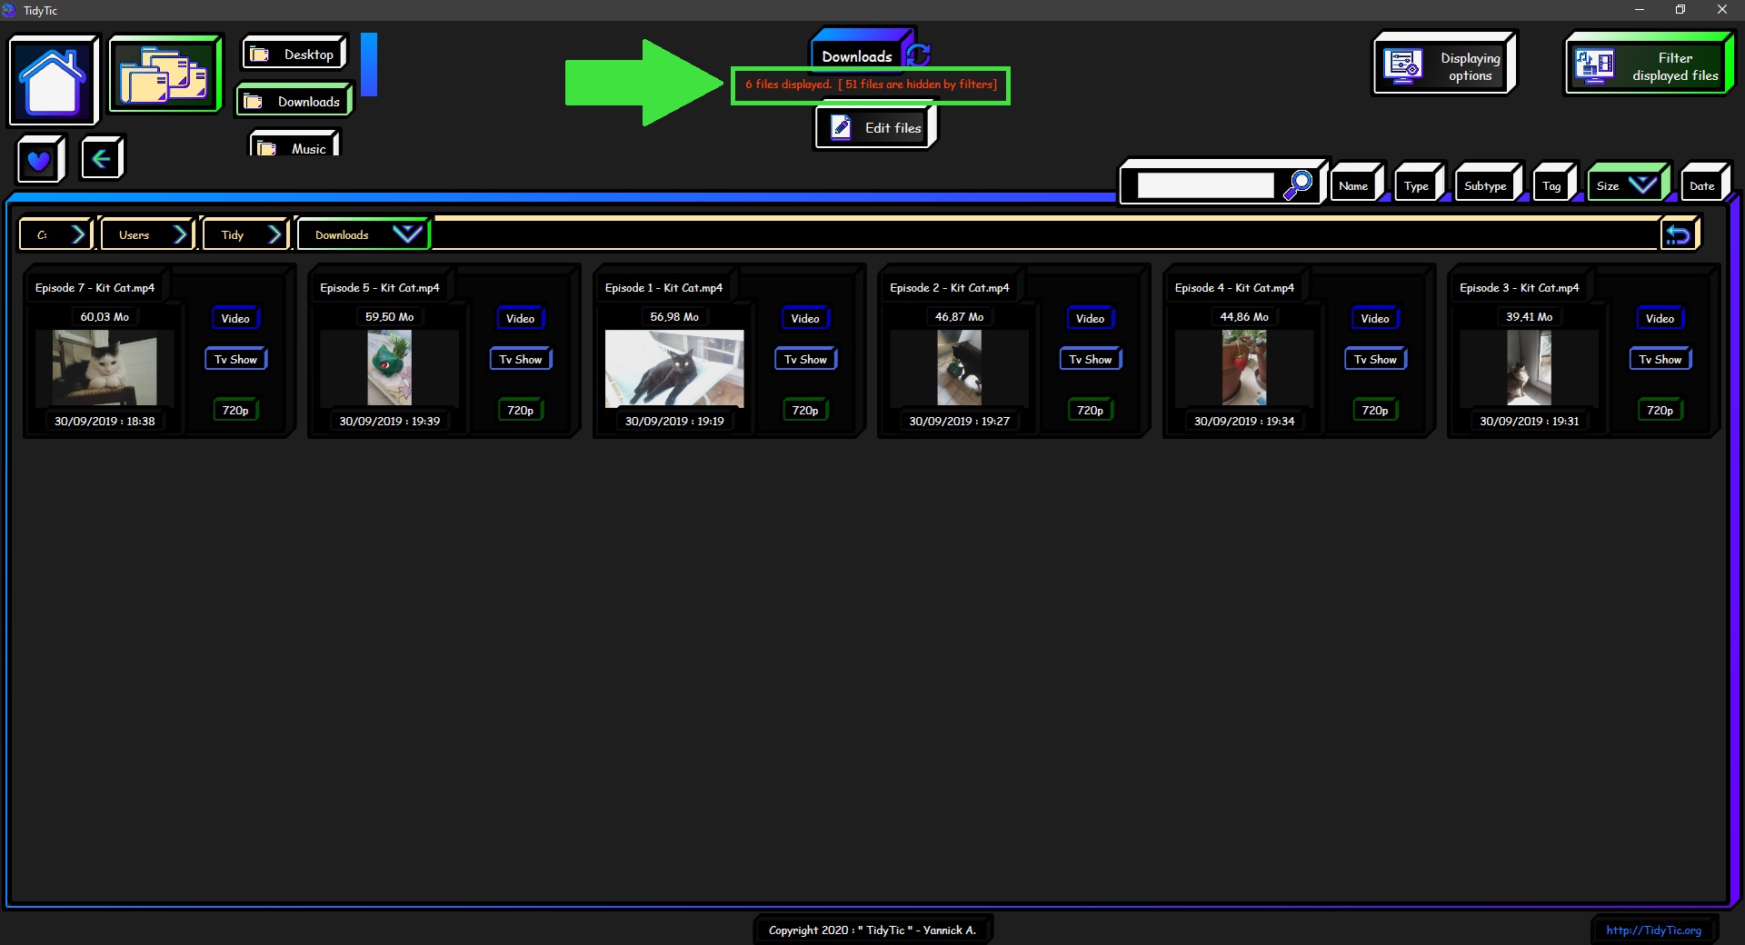Screen dimensions: 1745x945
Task: Refresh the Downloads folder with the reload icon
Action: [x=918, y=55]
